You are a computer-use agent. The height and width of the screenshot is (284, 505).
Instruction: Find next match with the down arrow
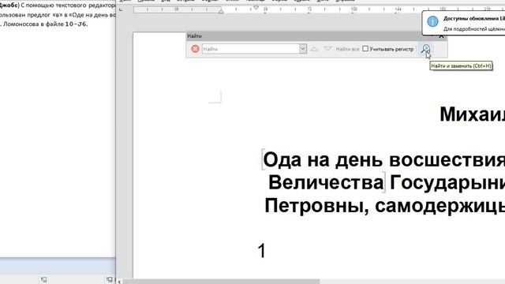pos(328,49)
